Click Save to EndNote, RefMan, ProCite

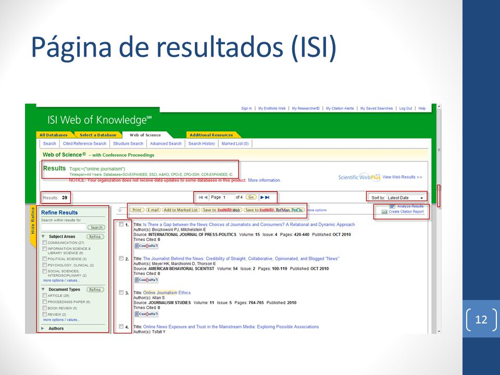coord(274,210)
